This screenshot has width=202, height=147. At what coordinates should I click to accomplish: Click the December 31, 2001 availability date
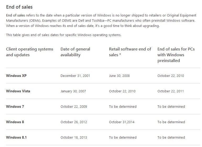(75, 76)
